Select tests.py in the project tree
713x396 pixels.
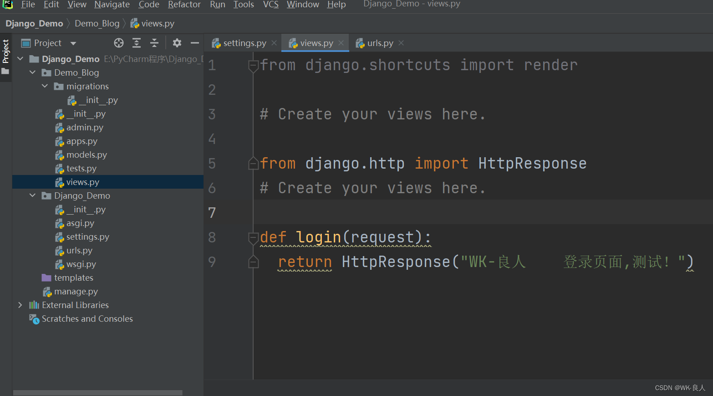(x=81, y=169)
